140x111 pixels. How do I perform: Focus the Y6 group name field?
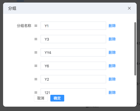73,66
